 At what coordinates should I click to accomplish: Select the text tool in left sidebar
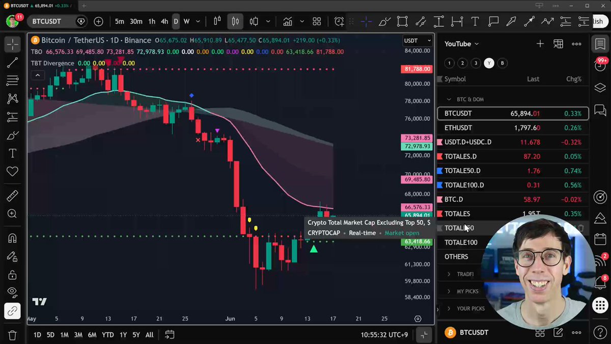(12, 153)
